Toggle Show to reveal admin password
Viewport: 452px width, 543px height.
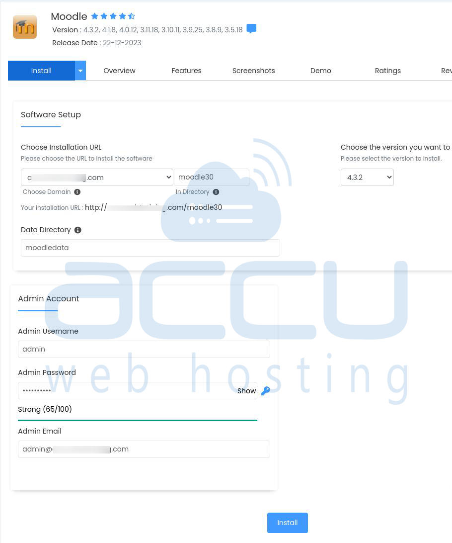246,391
